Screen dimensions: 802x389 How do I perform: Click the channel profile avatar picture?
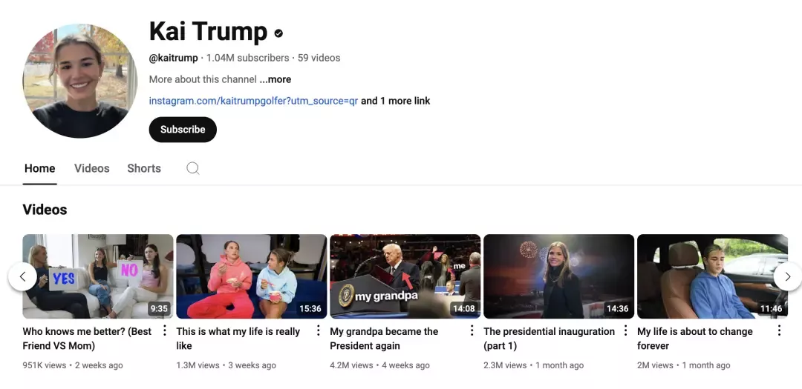(79, 81)
